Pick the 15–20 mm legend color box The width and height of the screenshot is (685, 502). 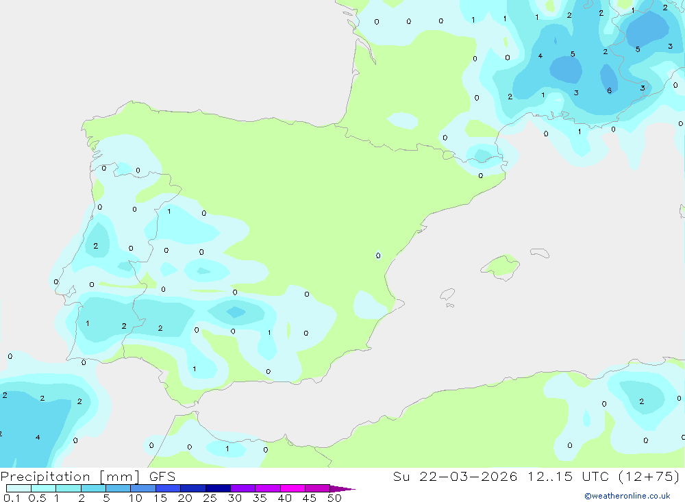pyautogui.click(x=169, y=488)
